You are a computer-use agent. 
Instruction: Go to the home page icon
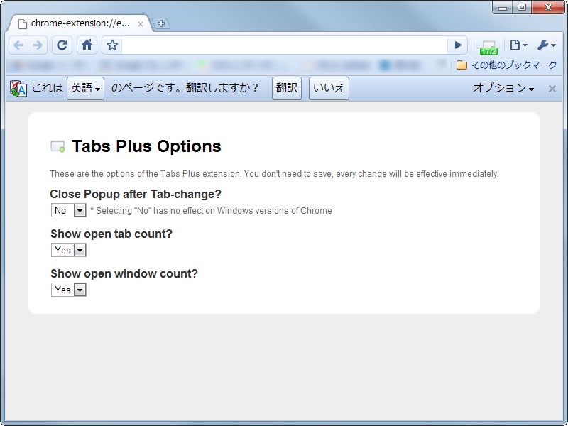pos(87,45)
